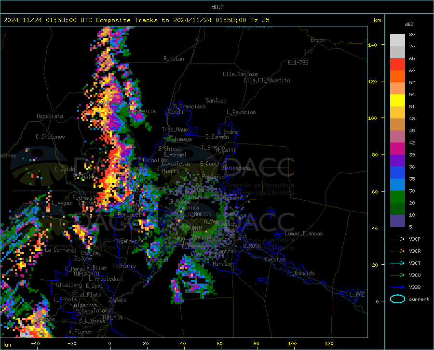Image resolution: width=434 pixels, height=350 pixels.
Task: Click the Potrerillos place label
Action: tap(88, 198)
